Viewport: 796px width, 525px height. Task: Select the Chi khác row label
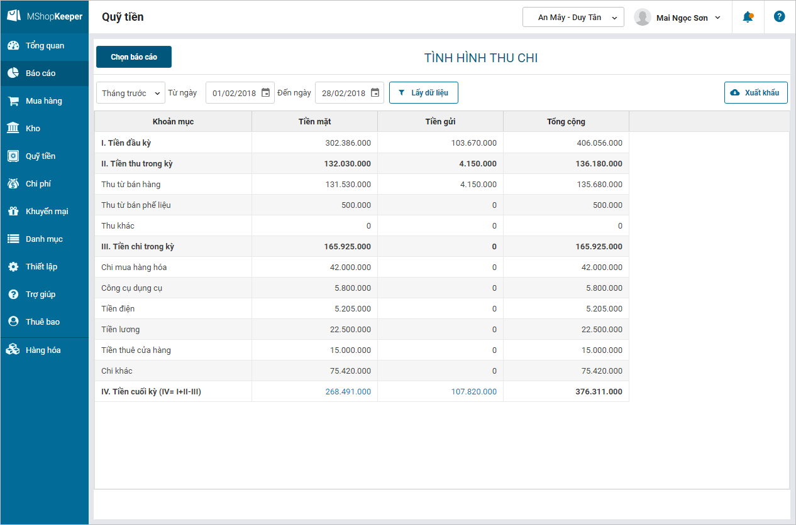(x=116, y=371)
